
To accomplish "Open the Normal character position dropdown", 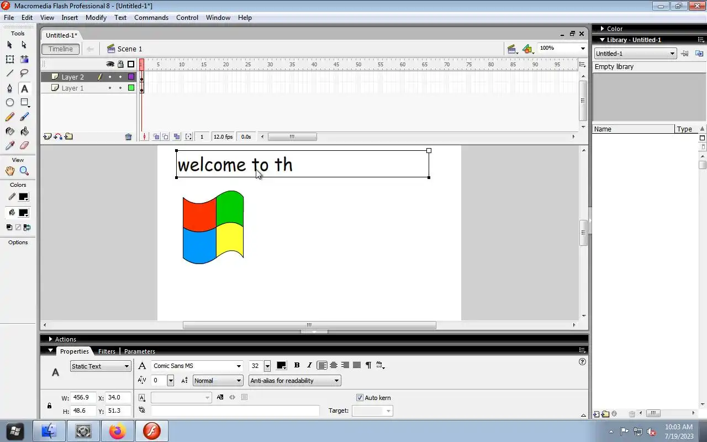I will 218,381.
